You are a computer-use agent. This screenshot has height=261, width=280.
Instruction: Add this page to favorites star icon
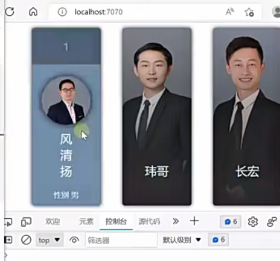[249, 12]
